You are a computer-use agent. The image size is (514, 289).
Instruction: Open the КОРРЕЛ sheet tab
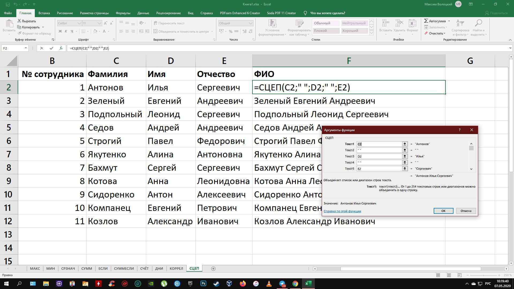[176, 268]
